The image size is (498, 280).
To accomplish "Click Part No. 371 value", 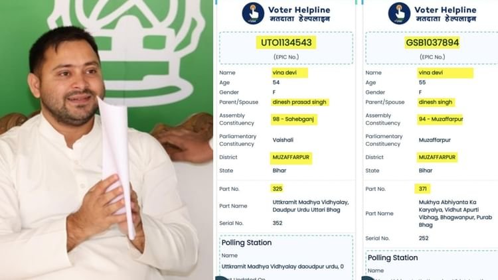I will coord(423,189).
